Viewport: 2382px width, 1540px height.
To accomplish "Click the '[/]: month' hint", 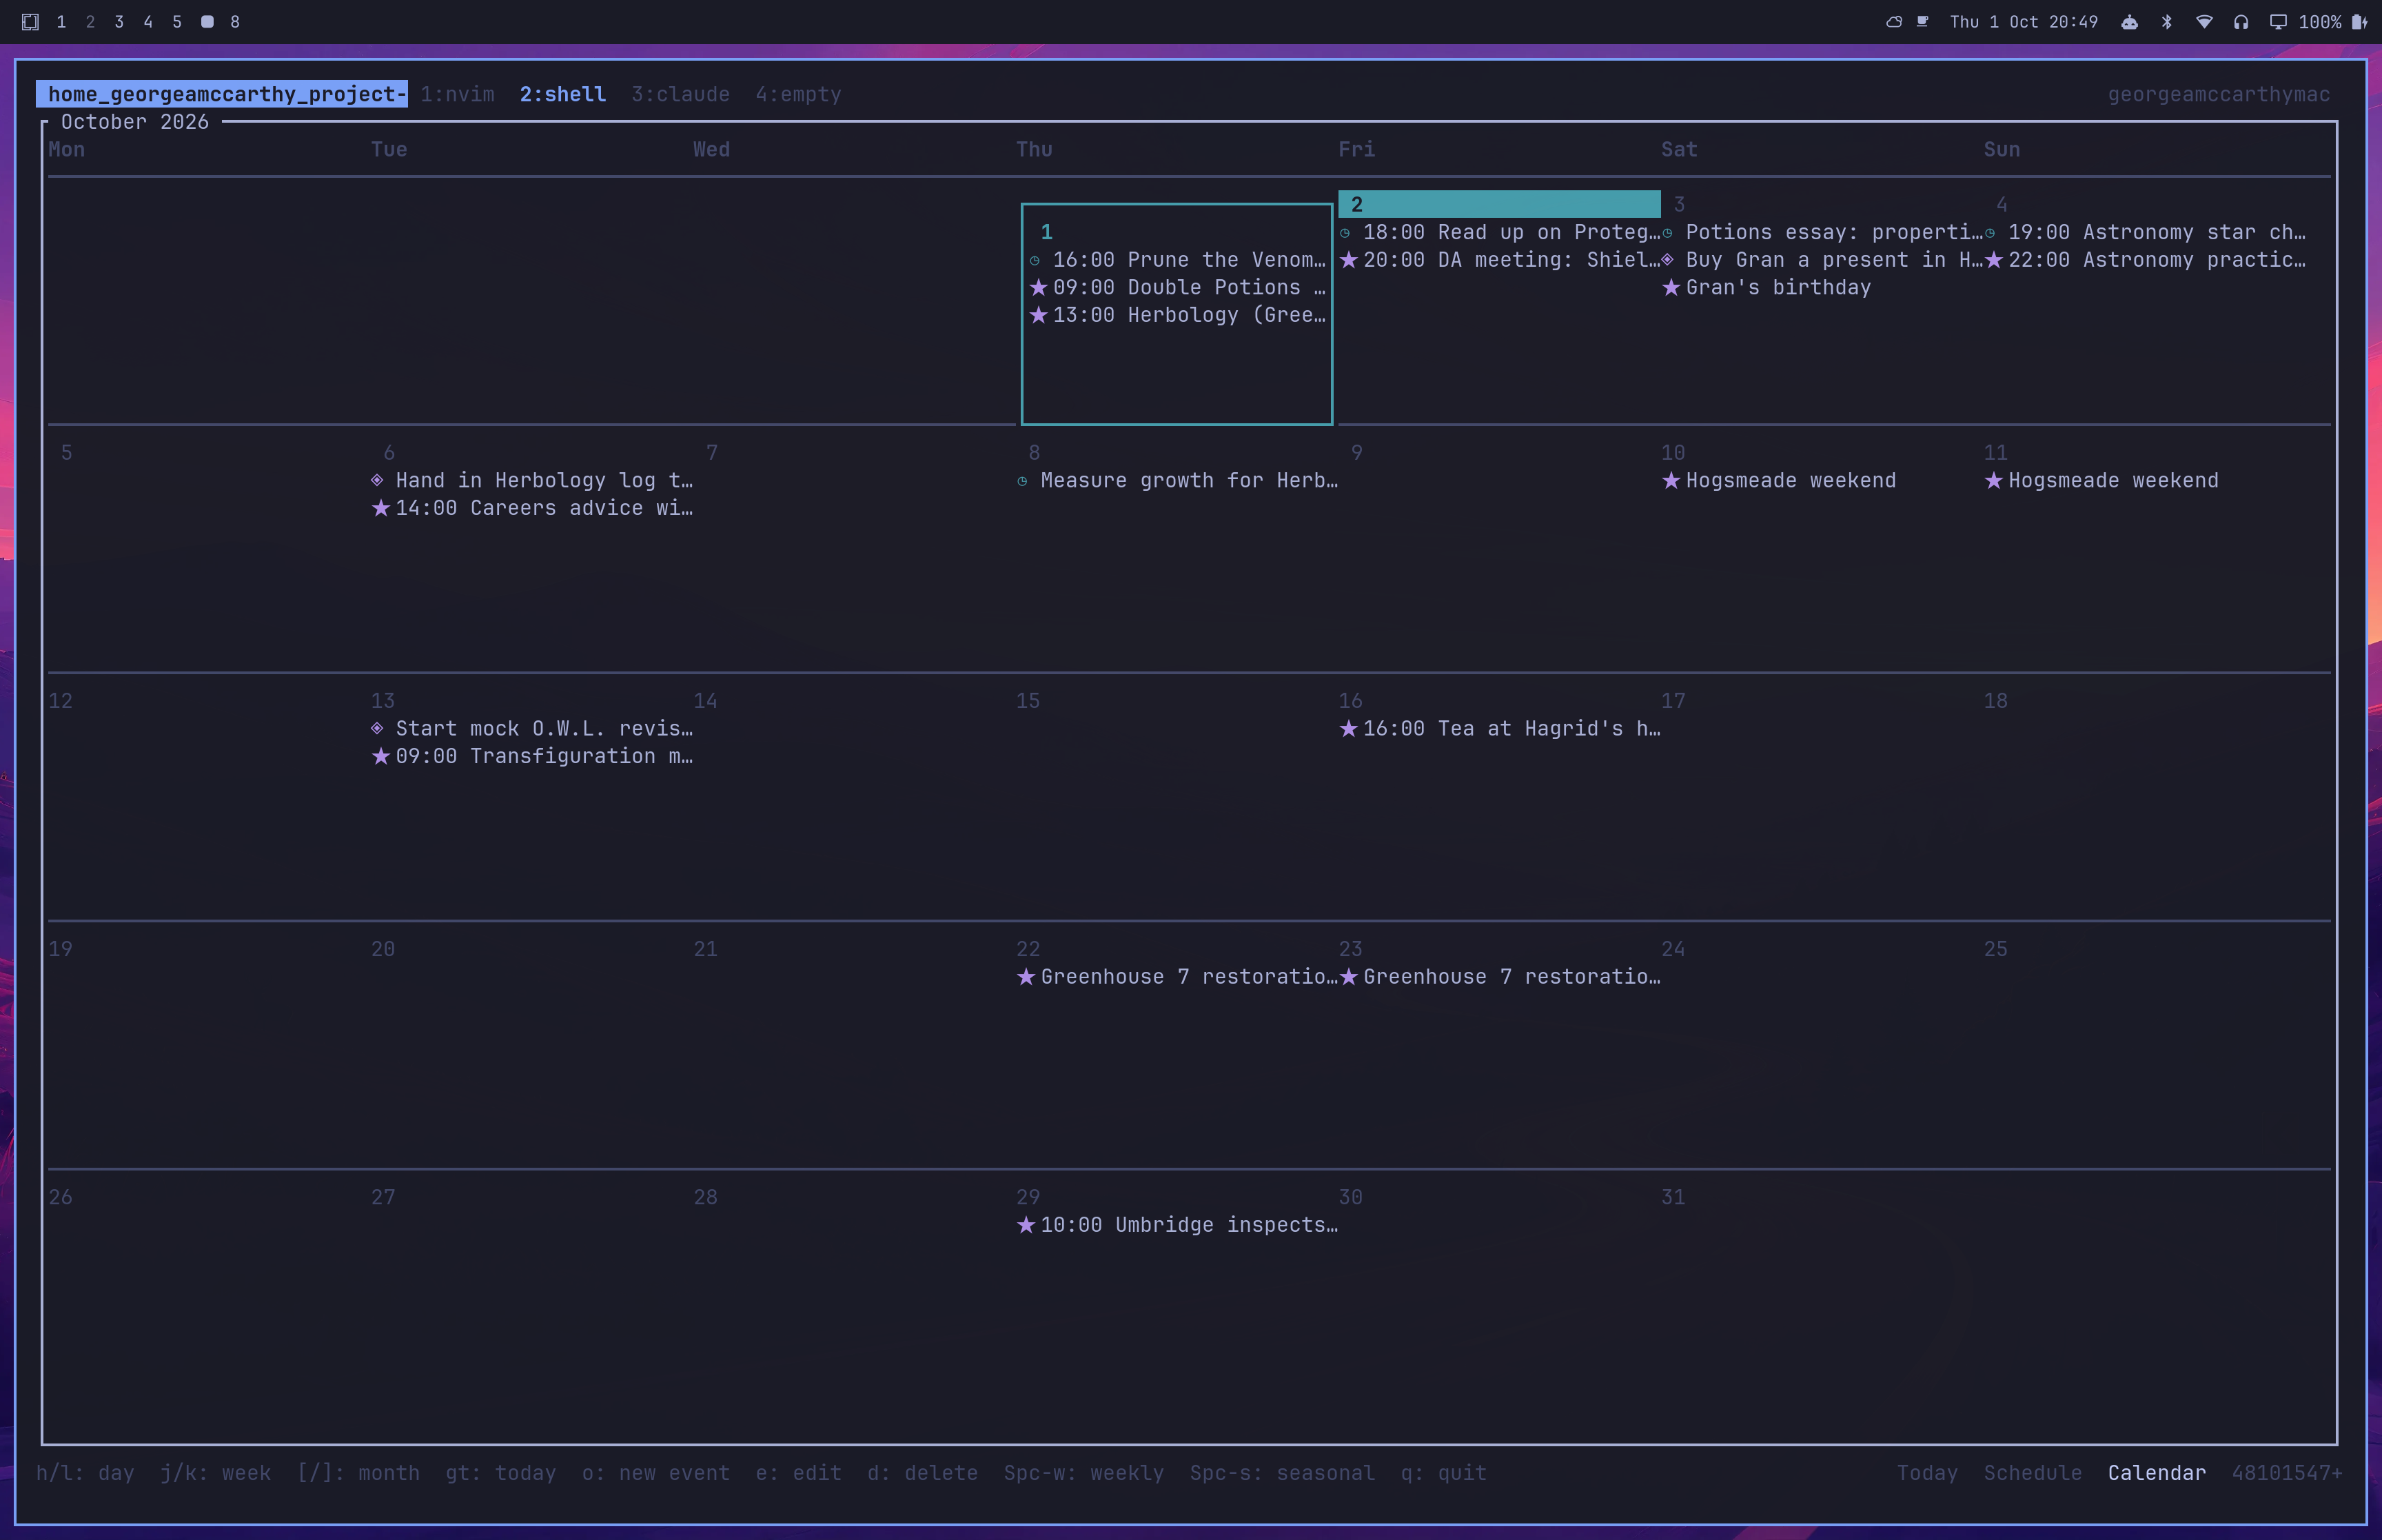I will click(358, 1473).
